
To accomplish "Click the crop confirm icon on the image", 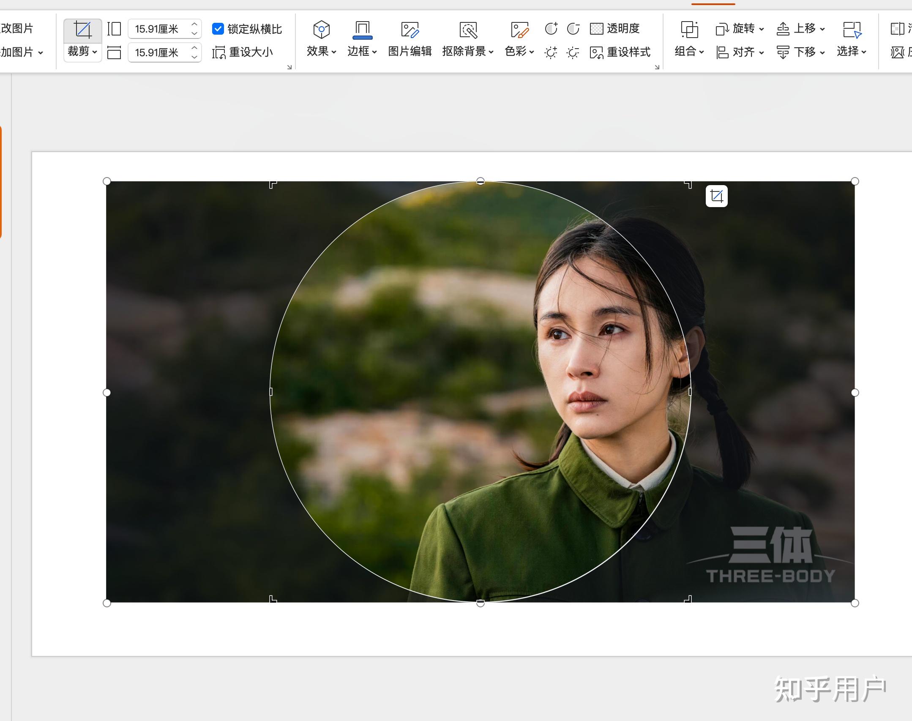I will (717, 196).
